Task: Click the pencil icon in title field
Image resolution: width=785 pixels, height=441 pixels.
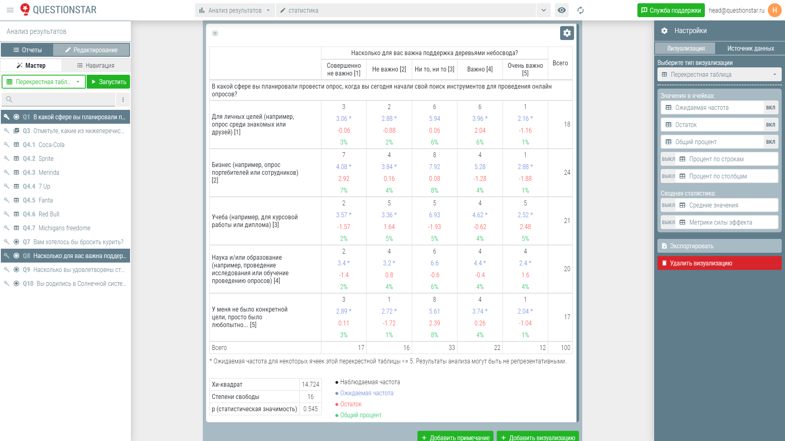Action: (x=283, y=10)
